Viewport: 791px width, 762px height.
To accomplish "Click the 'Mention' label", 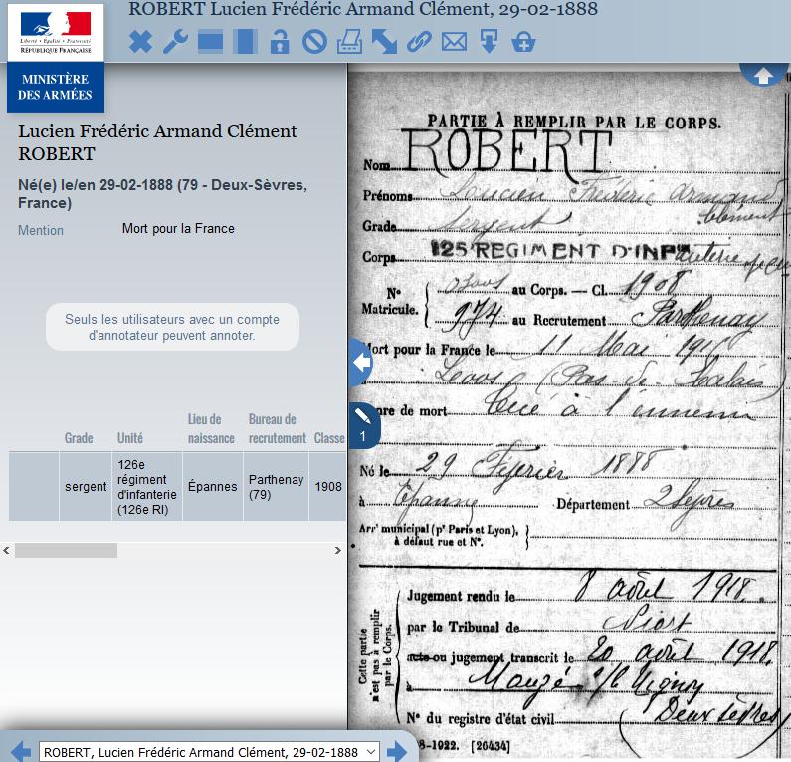I will 41,230.
